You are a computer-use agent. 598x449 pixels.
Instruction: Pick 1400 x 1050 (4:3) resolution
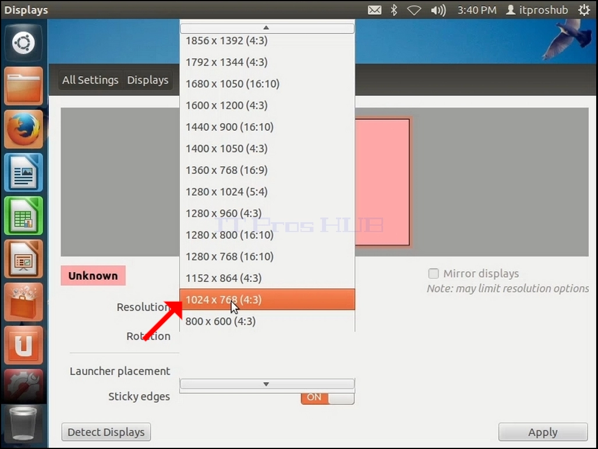[x=267, y=148]
